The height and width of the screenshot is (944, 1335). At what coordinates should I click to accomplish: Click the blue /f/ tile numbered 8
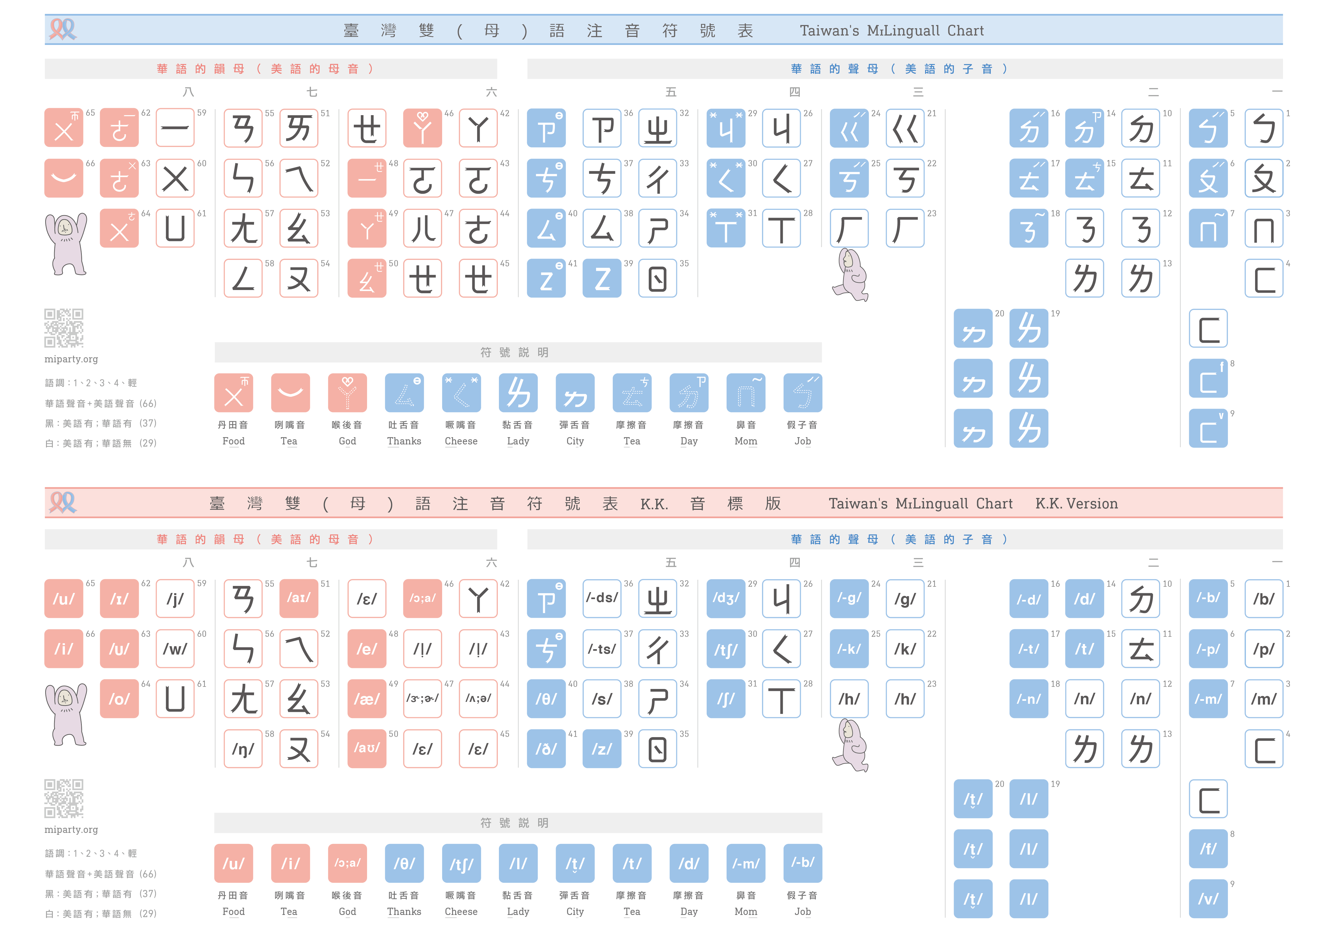coord(1208,849)
